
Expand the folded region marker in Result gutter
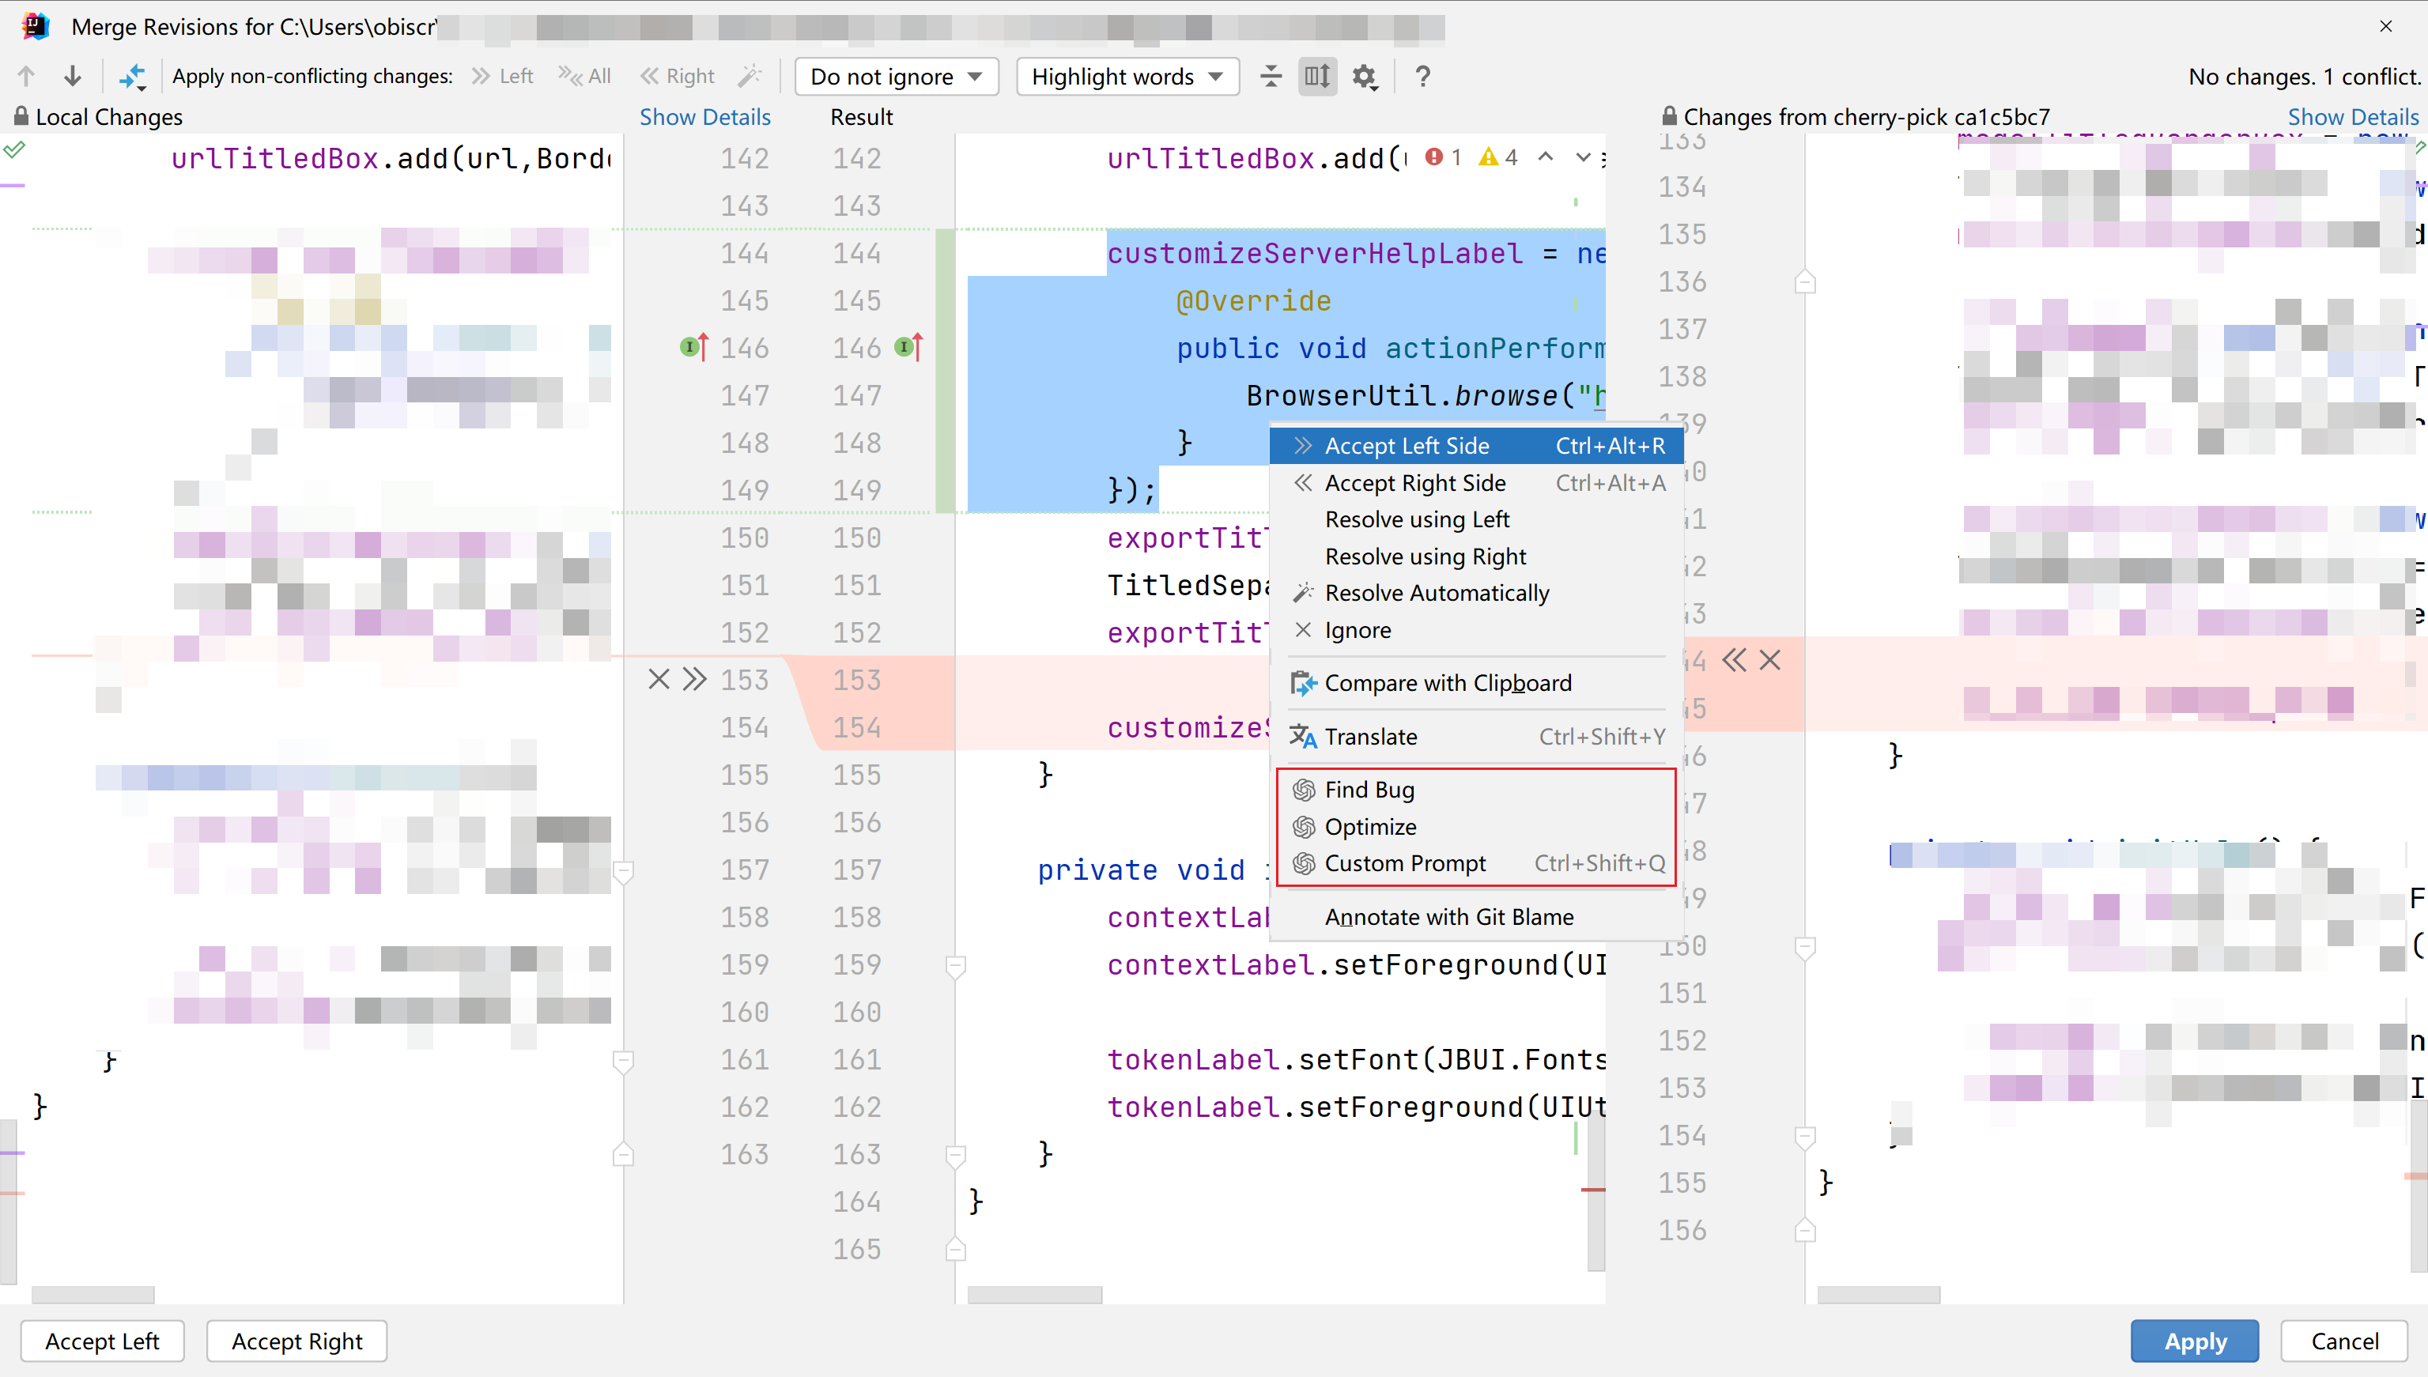tap(955, 967)
